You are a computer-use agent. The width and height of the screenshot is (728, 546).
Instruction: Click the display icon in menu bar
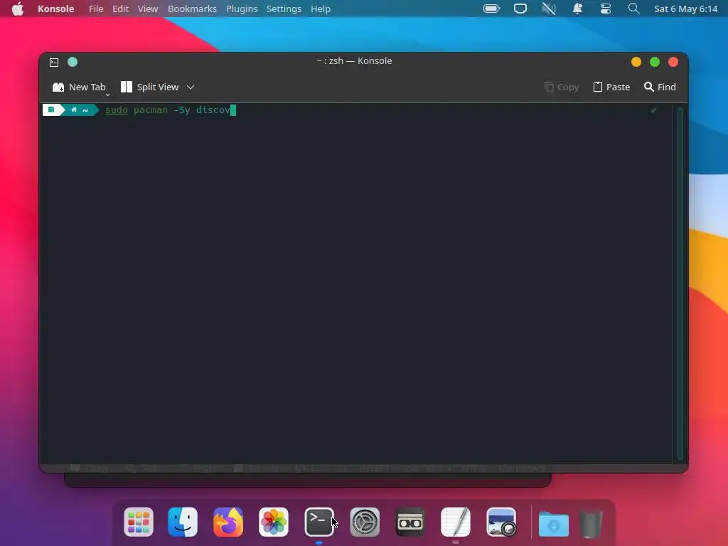520,9
